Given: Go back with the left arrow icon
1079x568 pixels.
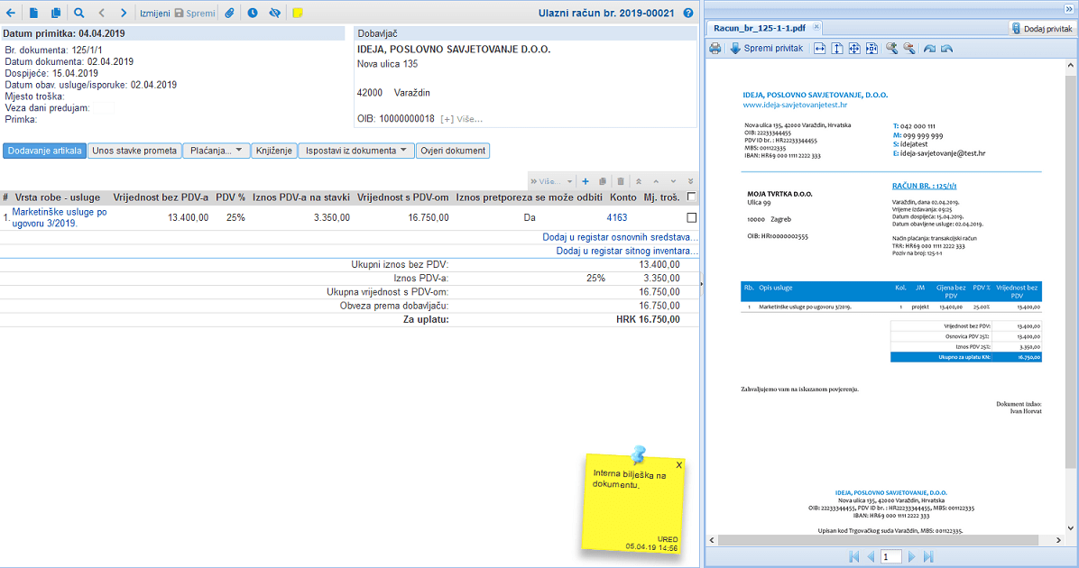Looking at the screenshot, I should (x=10, y=14).
